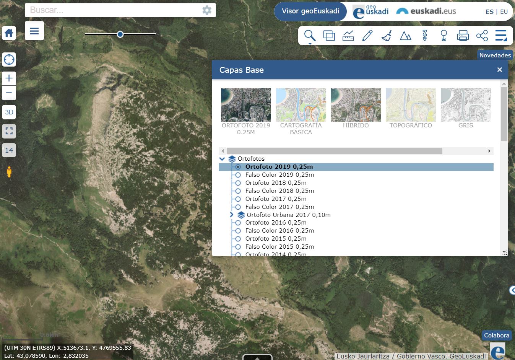The width and height of the screenshot is (515, 360).
Task: Open the search tool dropdown
Action: point(310,36)
